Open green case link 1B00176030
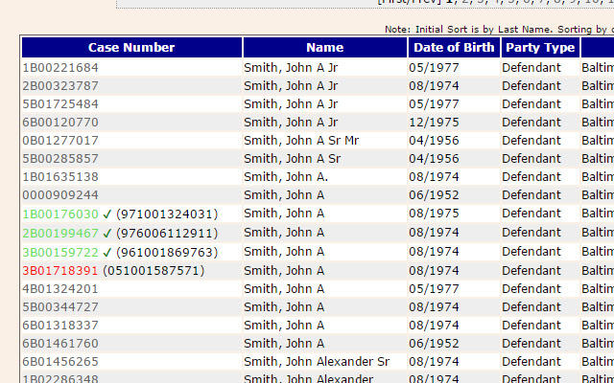 (60, 214)
